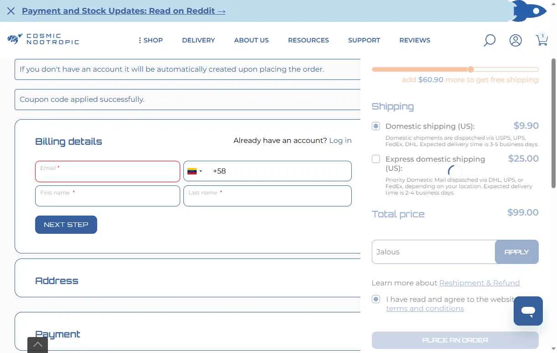Viewport: 557px width, 353px height.
Task: Select Domestic shipping (US) option
Action: point(376,126)
